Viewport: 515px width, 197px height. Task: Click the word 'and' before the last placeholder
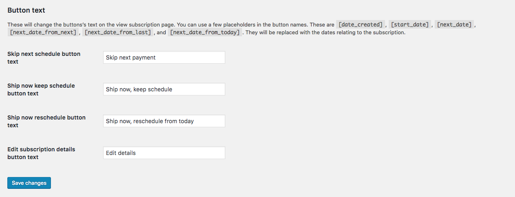coord(161,32)
